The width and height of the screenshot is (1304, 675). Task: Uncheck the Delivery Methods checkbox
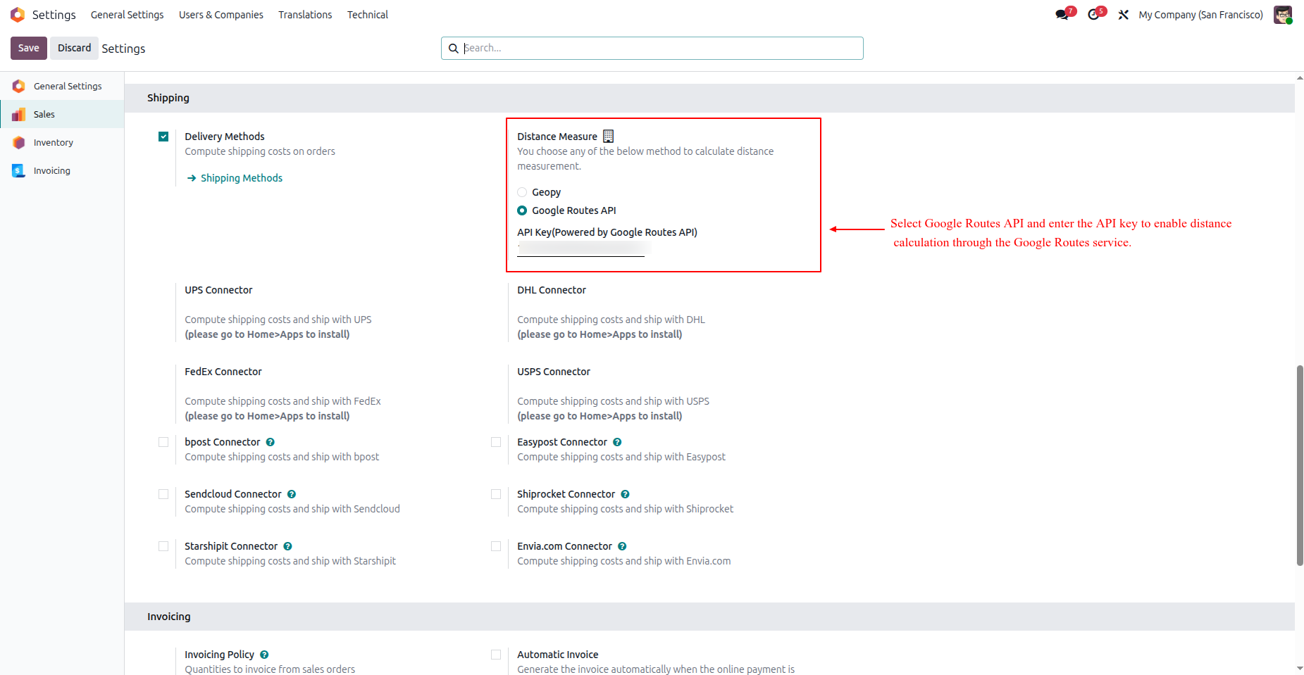pyautogui.click(x=163, y=137)
